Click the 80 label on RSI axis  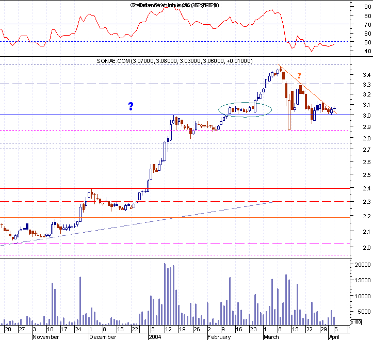pos(367,16)
